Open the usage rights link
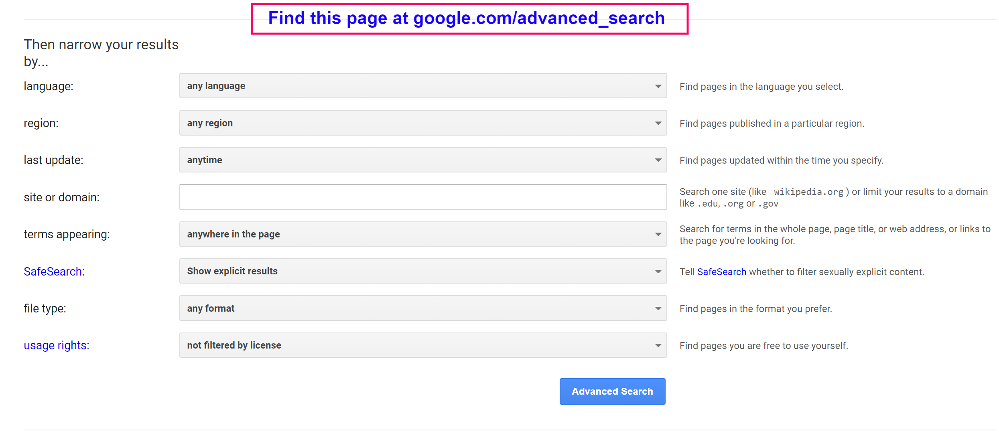Viewport: 999px width, 442px height. coord(55,345)
